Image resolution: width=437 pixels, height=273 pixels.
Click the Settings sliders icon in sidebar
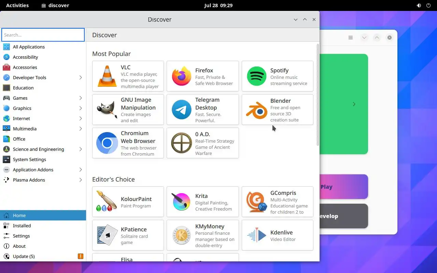(x=6, y=236)
